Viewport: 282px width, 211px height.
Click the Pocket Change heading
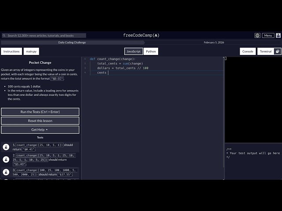[x=40, y=62]
